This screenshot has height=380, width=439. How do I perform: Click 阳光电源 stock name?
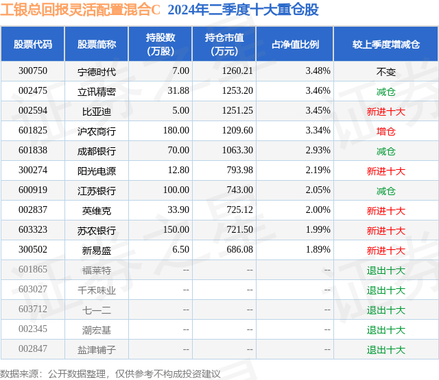click(x=97, y=171)
